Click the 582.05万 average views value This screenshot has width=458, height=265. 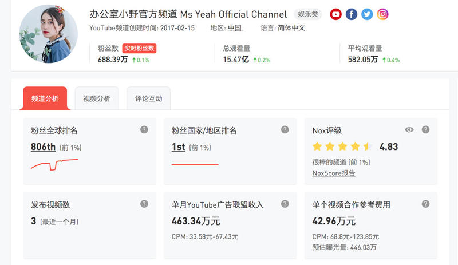point(363,60)
